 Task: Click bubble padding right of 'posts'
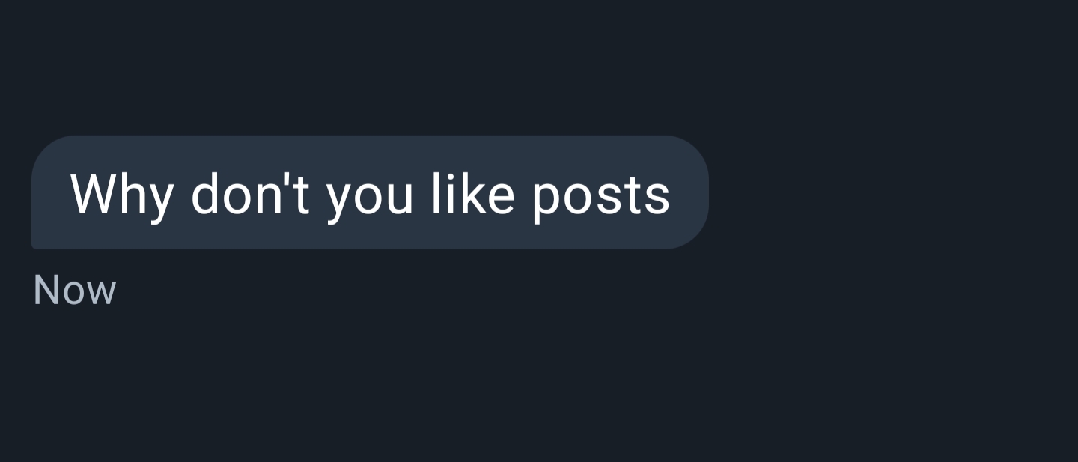(x=689, y=192)
